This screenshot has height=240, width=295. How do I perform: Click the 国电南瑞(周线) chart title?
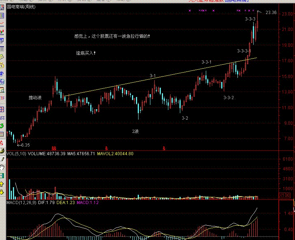tap(21, 7)
